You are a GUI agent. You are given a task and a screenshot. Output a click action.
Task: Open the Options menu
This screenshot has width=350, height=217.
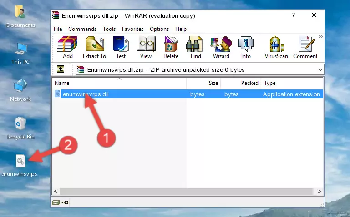[x=159, y=29]
